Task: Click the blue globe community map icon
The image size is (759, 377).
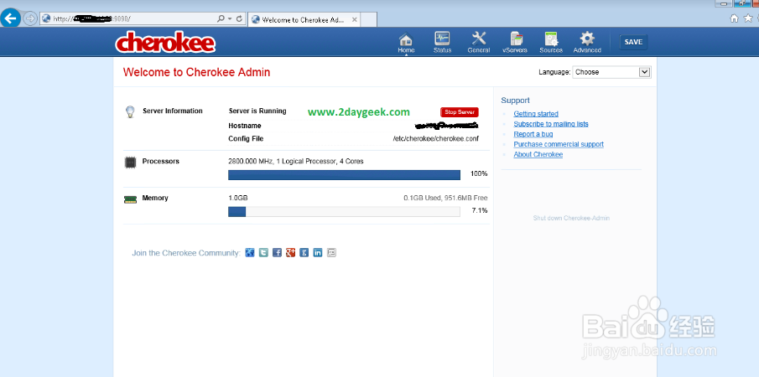Action: click(250, 252)
